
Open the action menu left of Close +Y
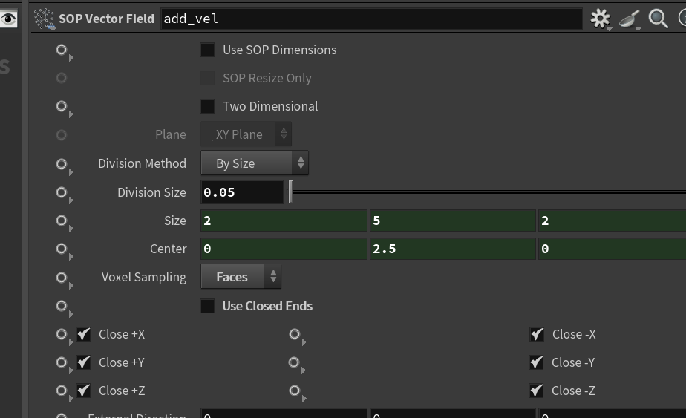pyautogui.click(x=64, y=365)
